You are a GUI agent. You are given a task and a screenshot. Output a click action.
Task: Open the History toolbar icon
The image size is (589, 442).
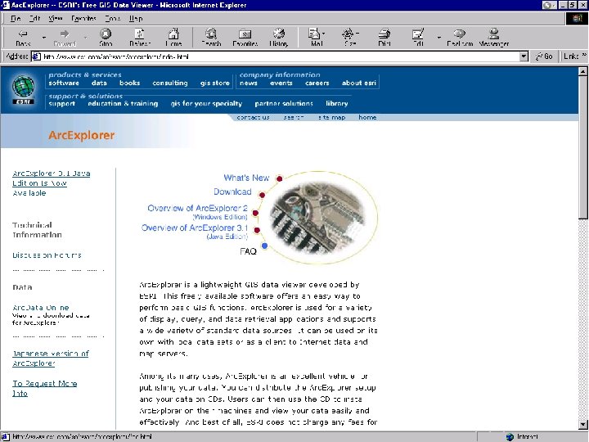tap(278, 34)
